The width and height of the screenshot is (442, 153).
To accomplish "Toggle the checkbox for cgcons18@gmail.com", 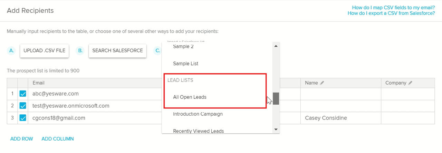I will pos(23,118).
